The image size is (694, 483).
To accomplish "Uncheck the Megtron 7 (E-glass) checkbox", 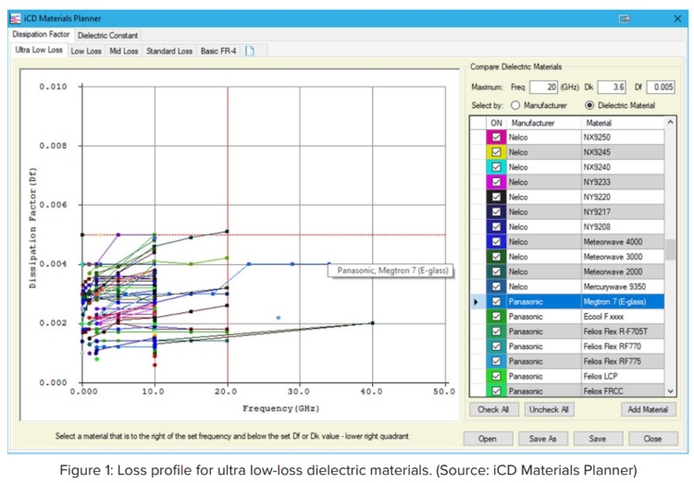I will [496, 301].
